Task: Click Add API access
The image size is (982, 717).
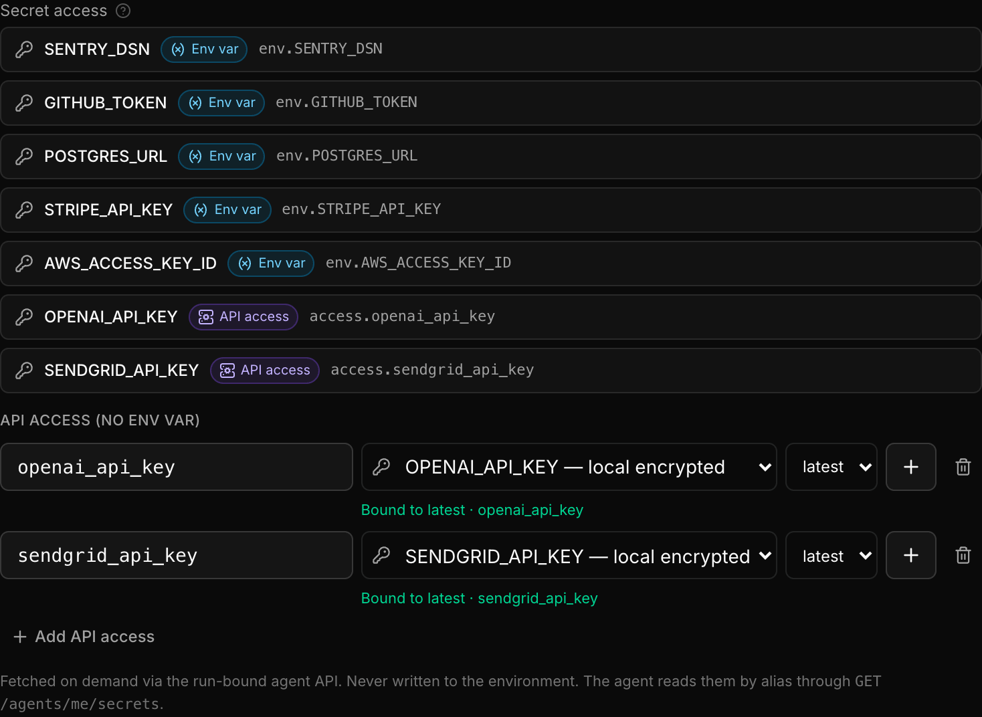Action: point(84,637)
